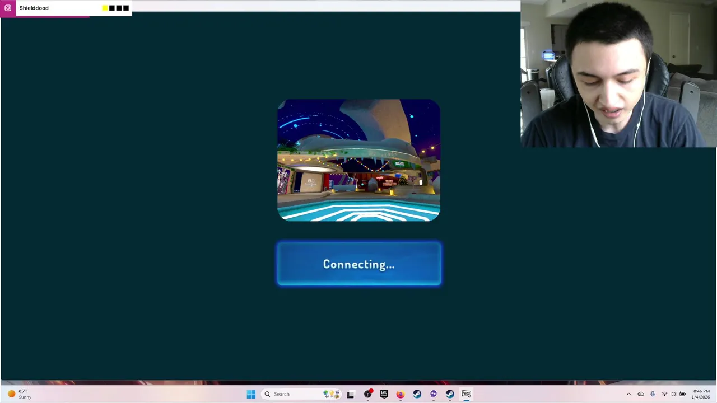The width and height of the screenshot is (717, 403).
Task: Open the weather widget showing 85°F Sunny
Action: (19, 394)
